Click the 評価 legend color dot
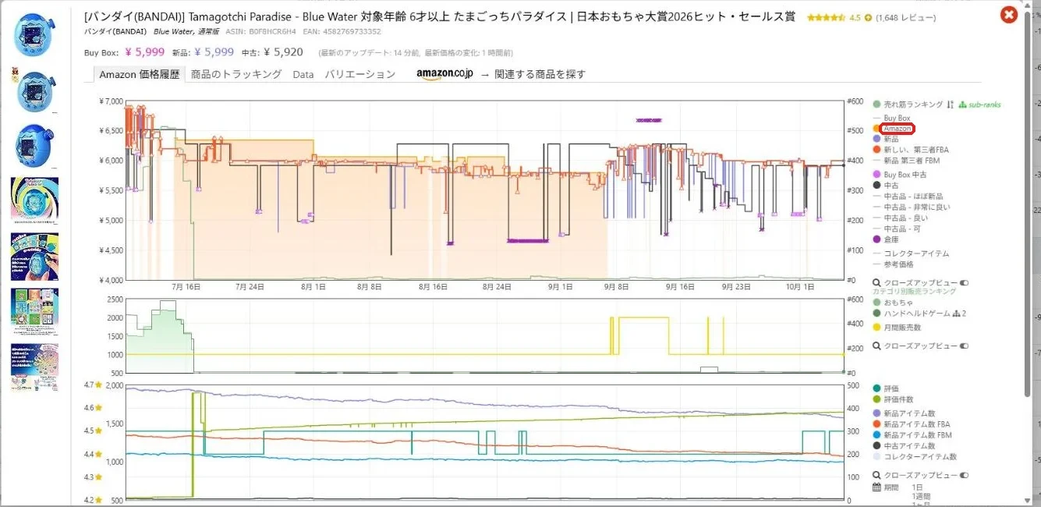This screenshot has width=1041, height=507. 877,388
